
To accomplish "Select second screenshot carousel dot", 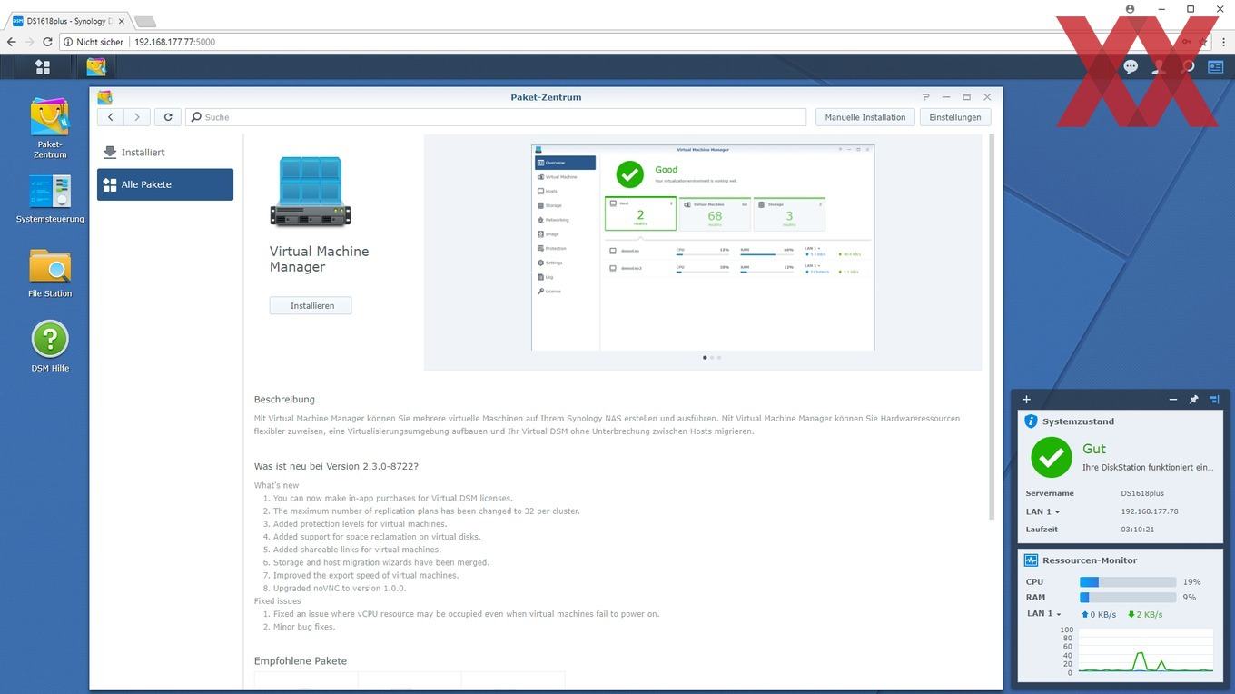I will pyautogui.click(x=712, y=358).
